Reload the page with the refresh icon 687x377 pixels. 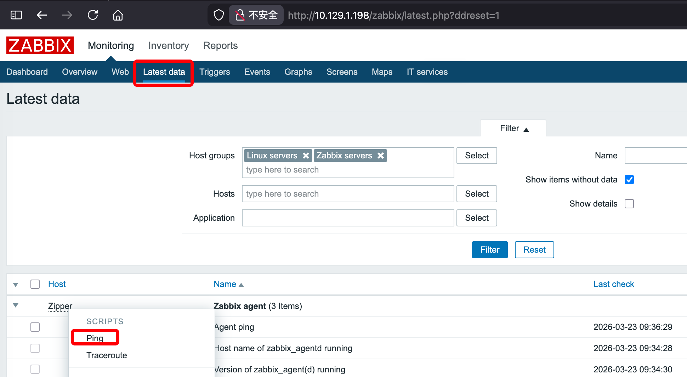pos(93,15)
